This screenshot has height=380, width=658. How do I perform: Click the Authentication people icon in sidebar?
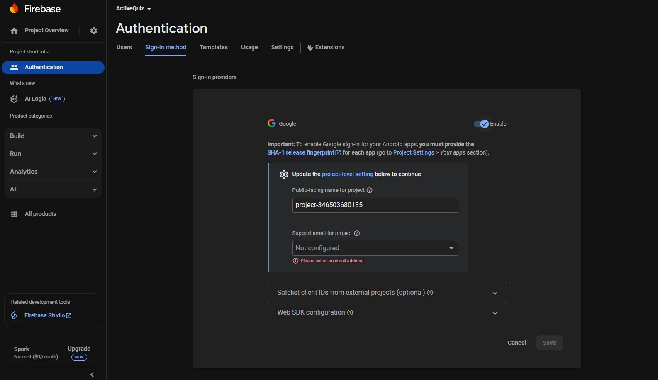click(14, 67)
